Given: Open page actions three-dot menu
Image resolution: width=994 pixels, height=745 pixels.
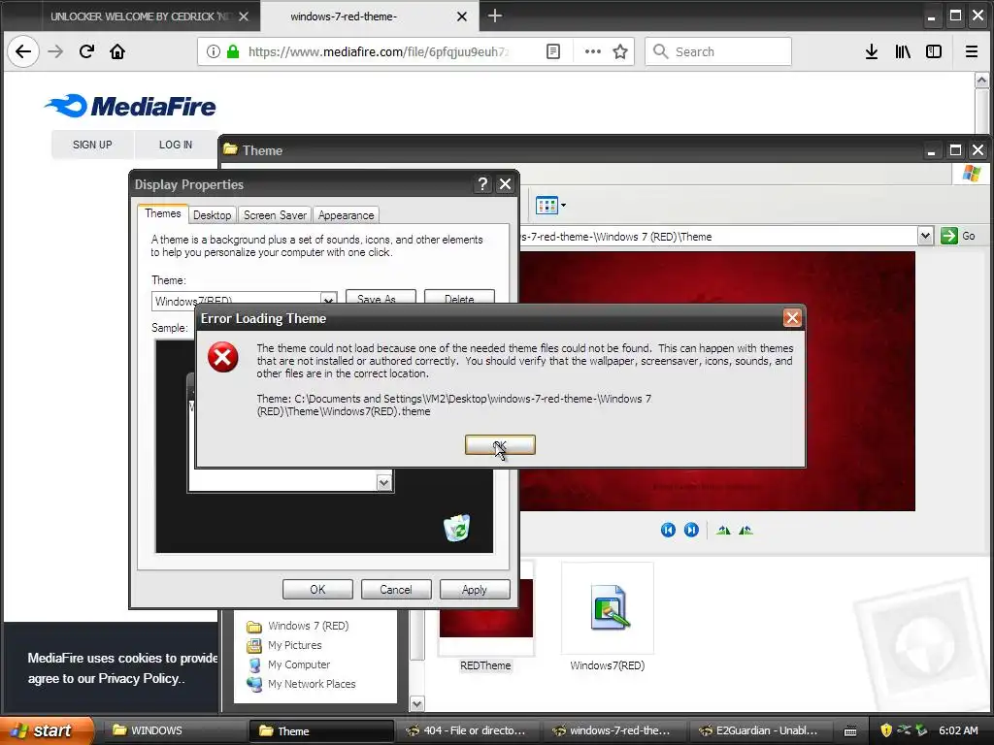Looking at the screenshot, I should coord(593,51).
